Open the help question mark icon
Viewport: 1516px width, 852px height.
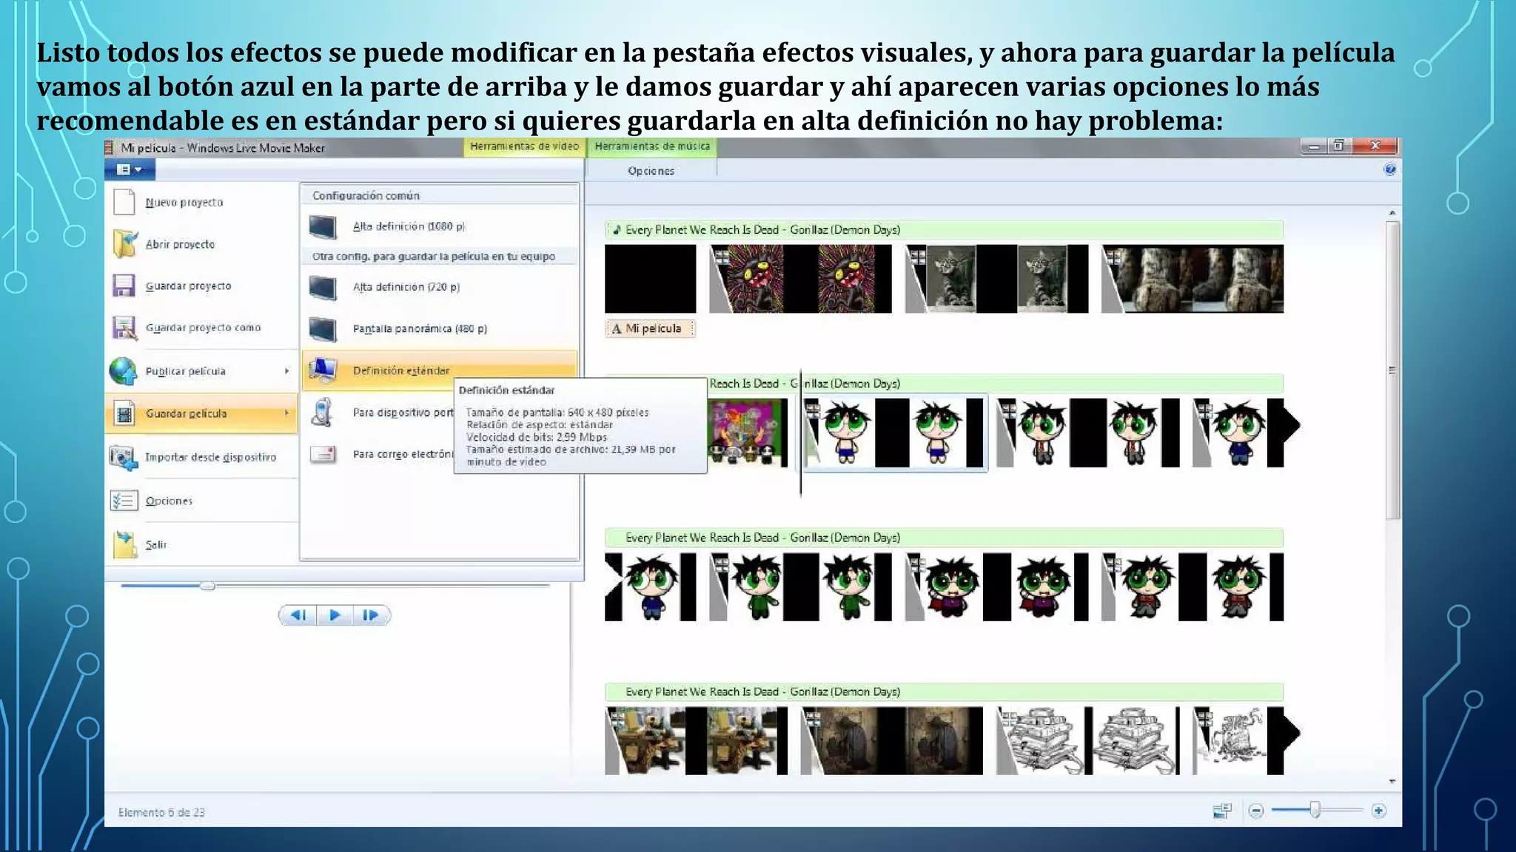1389,169
